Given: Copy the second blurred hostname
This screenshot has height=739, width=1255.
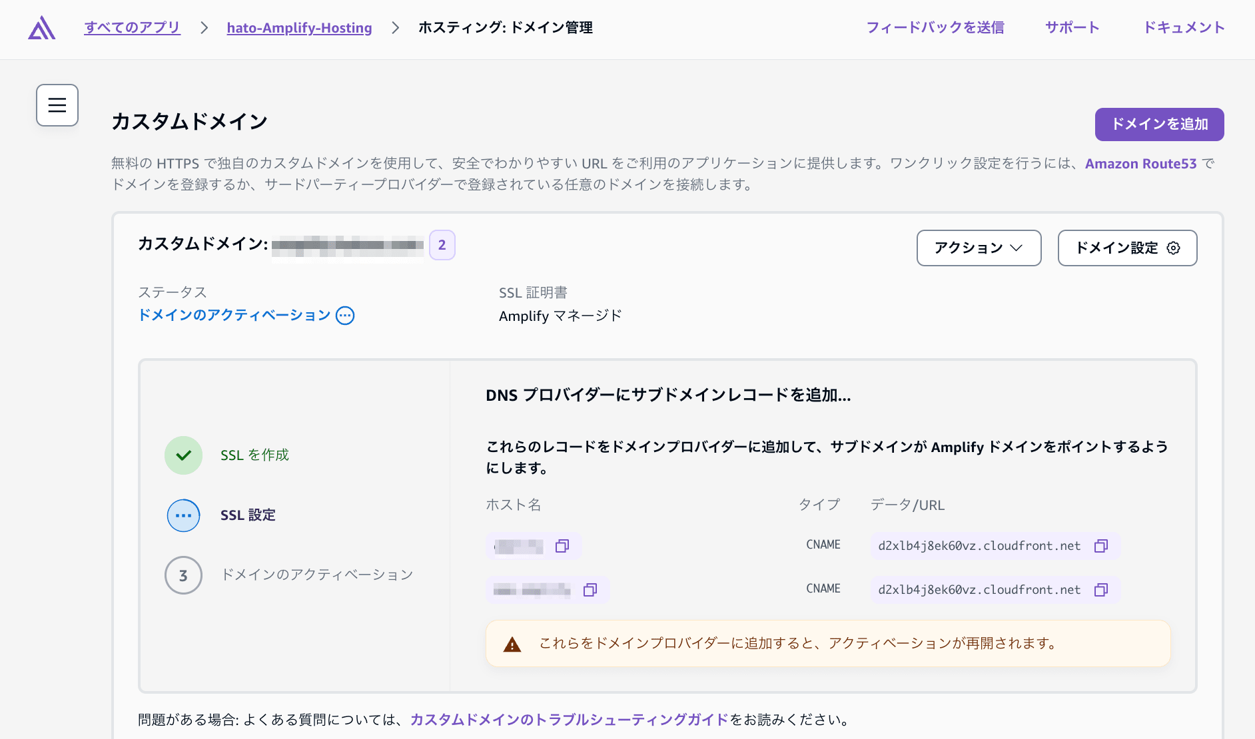Looking at the screenshot, I should pyautogui.click(x=590, y=590).
